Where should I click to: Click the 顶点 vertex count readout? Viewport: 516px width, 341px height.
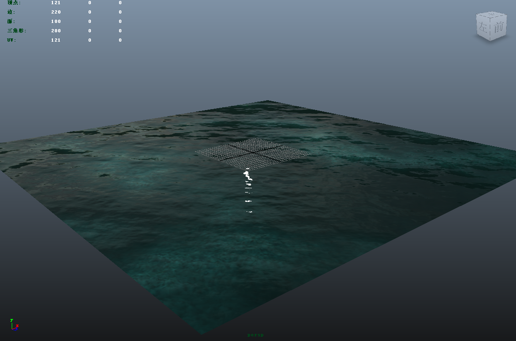56,3
